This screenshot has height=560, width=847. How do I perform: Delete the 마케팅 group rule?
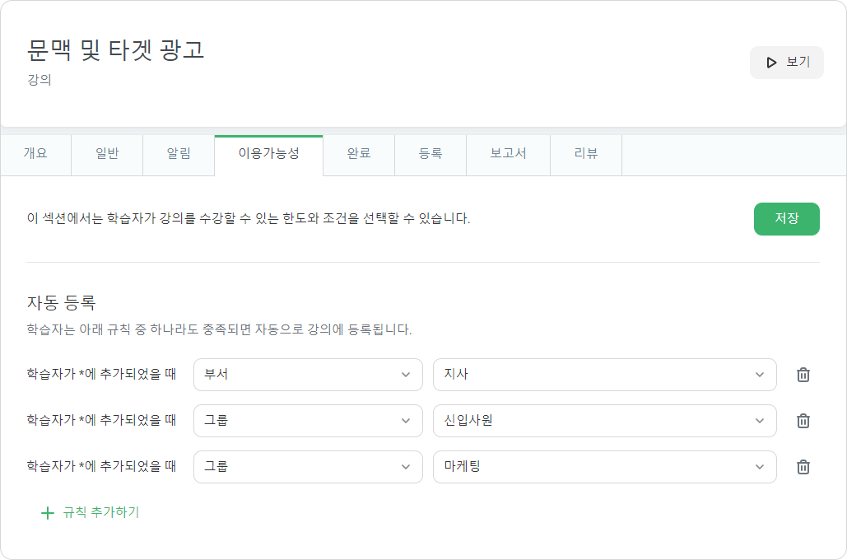(x=803, y=466)
